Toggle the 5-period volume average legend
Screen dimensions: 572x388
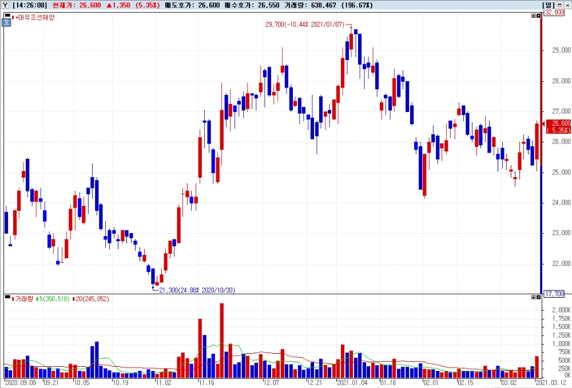coord(54,299)
